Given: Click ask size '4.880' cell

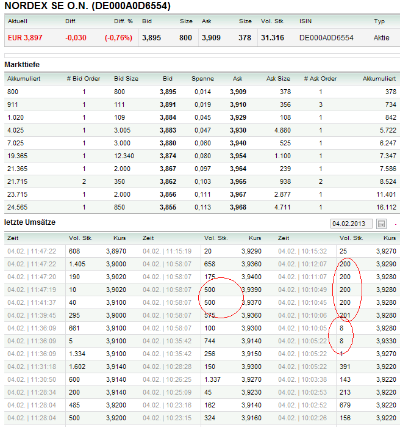Looking at the screenshot, I should [282, 130].
